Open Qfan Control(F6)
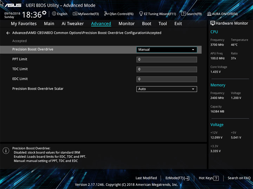The width and height of the screenshot is (253, 189). coord(119,14)
